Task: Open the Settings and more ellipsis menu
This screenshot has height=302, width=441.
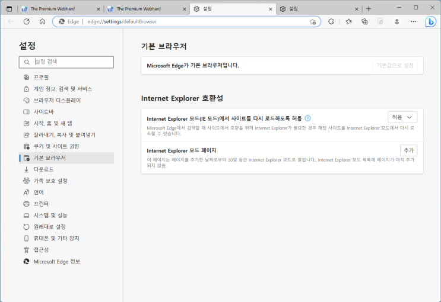Action: pos(413,21)
